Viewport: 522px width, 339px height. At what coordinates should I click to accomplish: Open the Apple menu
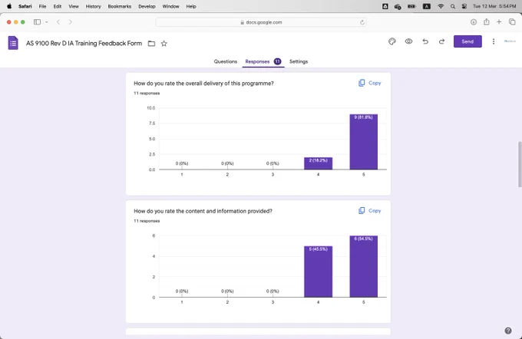pos(9,6)
